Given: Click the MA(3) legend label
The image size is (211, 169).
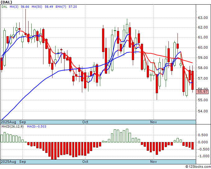Looking at the screenshot, I should (x=14, y=7).
